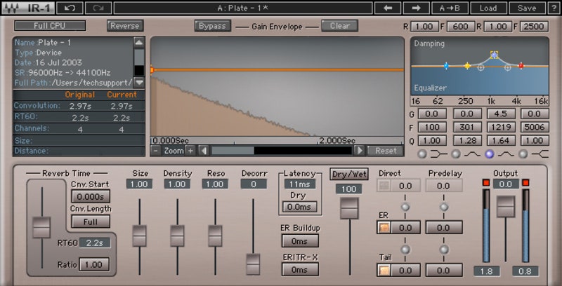Open the Save preset menu
562x286 pixels.
point(526,8)
